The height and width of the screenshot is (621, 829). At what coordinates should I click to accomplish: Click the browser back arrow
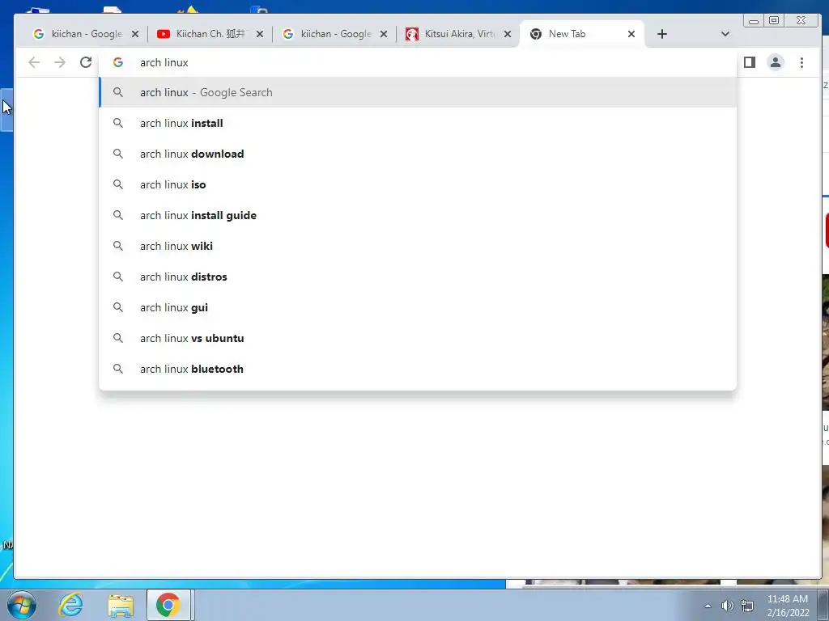34,62
